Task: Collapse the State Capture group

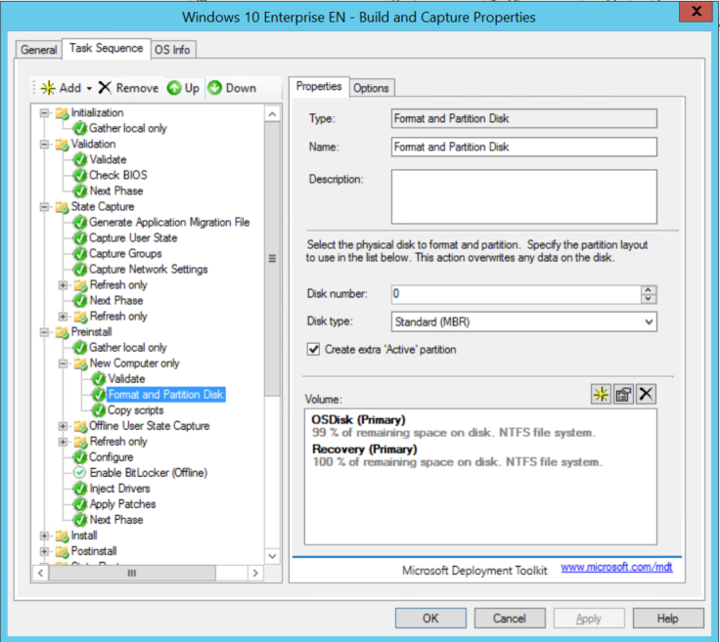Action: point(44,207)
